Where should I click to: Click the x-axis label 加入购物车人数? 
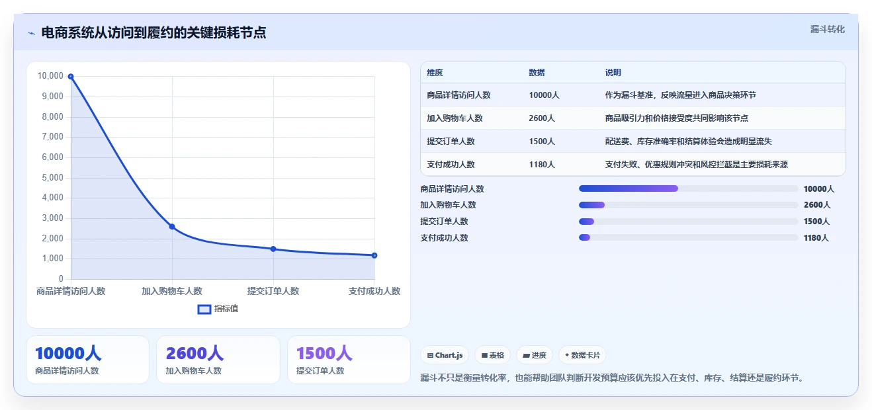click(172, 291)
